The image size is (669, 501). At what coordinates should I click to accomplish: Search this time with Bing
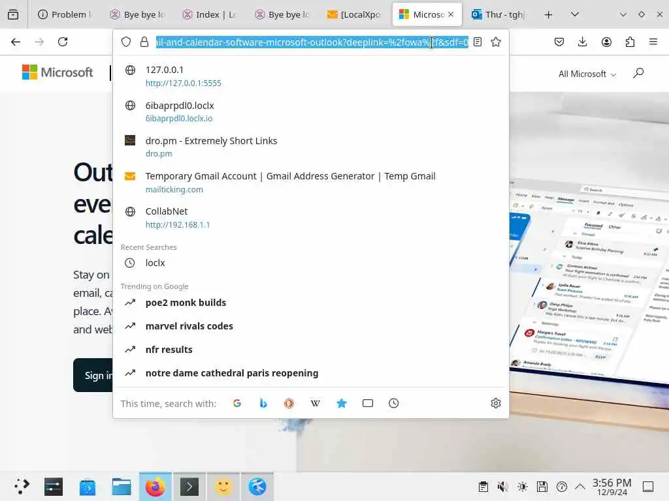263,403
